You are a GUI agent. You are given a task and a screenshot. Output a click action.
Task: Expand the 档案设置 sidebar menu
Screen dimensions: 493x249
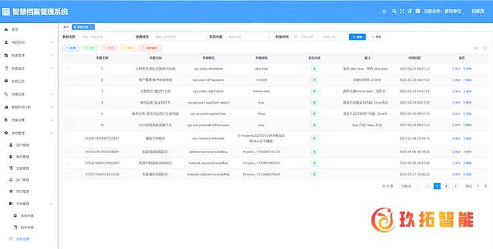coord(29,120)
